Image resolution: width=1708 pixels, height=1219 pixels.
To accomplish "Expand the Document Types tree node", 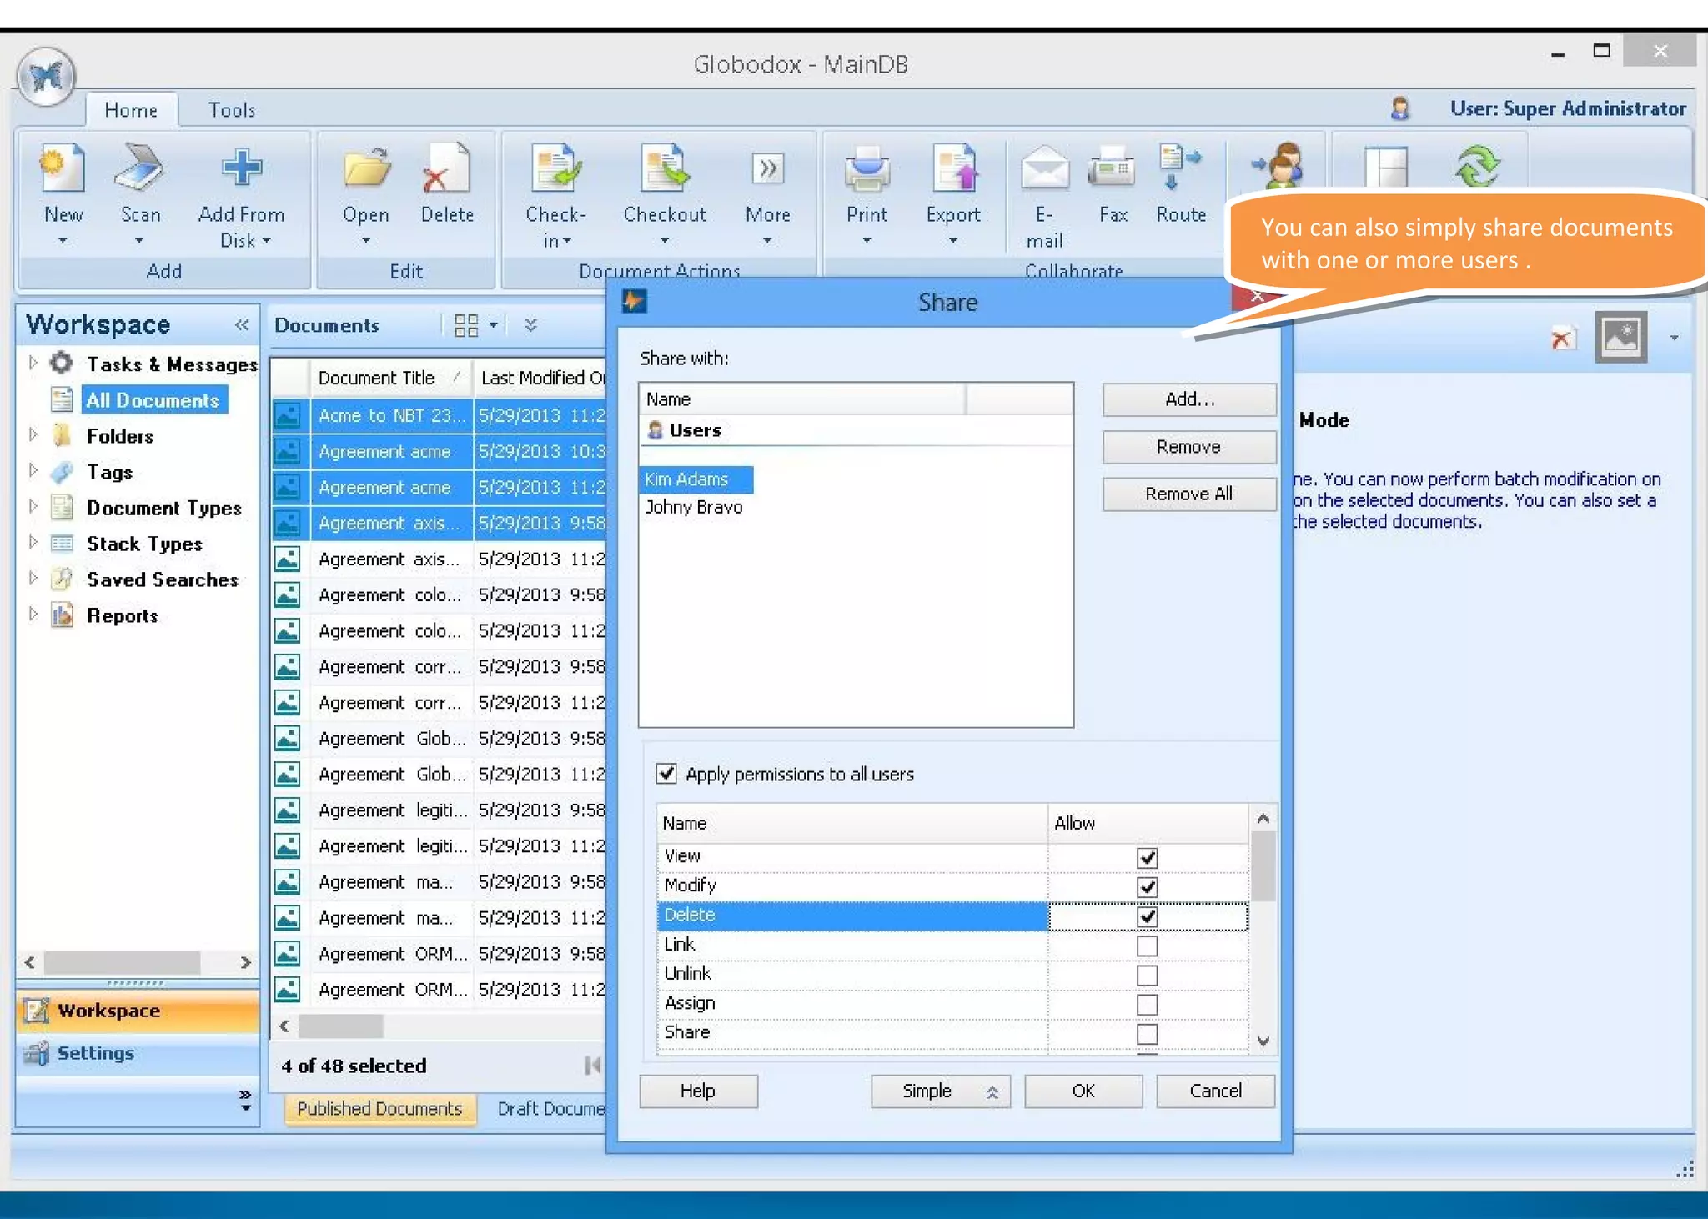I will 33,507.
